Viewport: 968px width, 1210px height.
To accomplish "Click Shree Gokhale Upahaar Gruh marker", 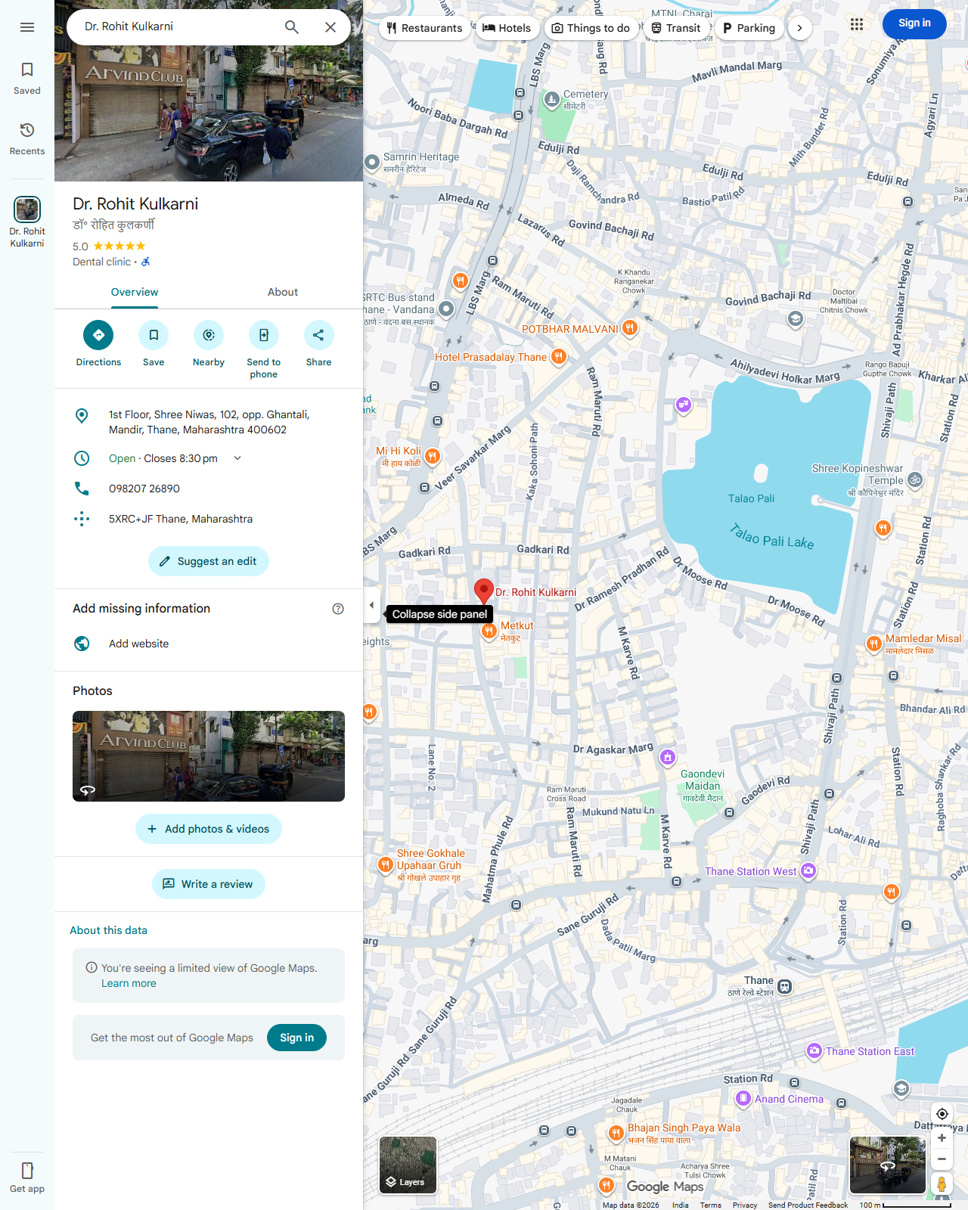I will click(x=386, y=864).
